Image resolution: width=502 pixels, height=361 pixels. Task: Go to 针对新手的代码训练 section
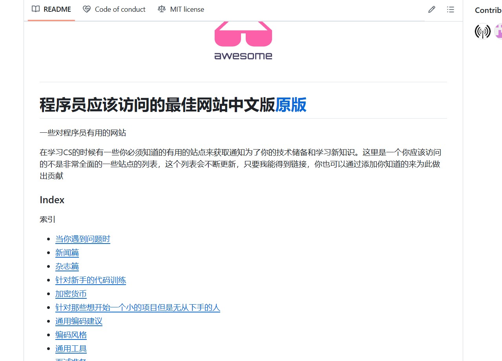click(x=91, y=280)
